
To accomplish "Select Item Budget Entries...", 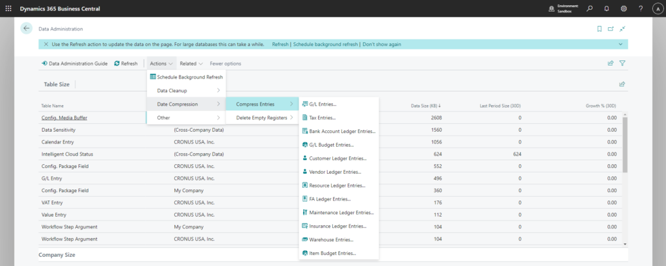I will 339,253.
